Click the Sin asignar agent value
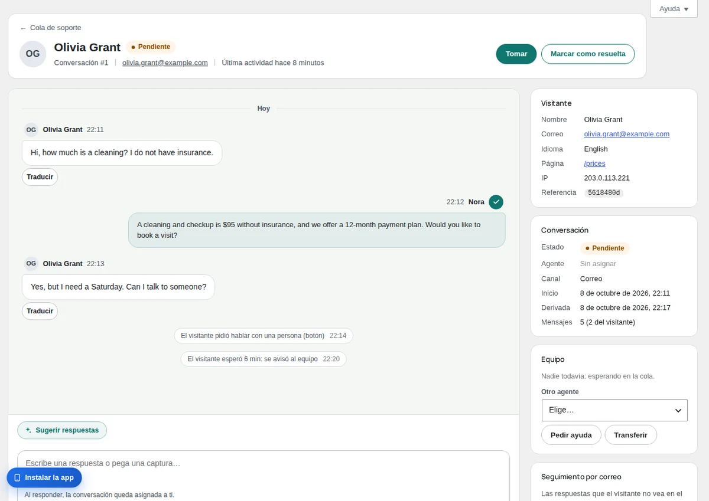Viewport: 709px width, 501px height. click(x=598, y=264)
